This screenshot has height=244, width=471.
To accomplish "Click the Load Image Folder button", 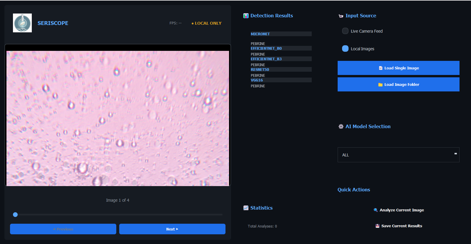I will (x=399, y=84).
